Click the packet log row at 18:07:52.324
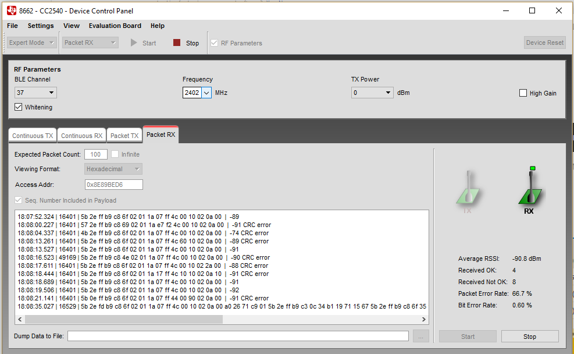 [128, 217]
